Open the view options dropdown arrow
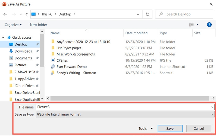The width and height of the screenshot is (216, 136). tap(198, 25)
